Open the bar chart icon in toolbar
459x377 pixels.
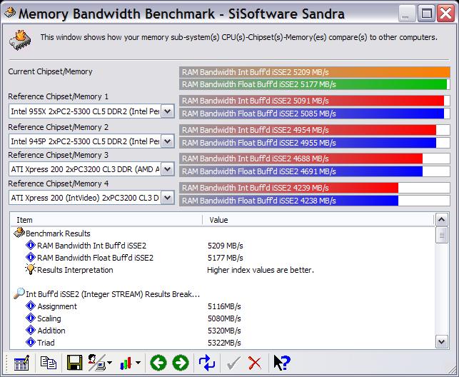(x=126, y=363)
